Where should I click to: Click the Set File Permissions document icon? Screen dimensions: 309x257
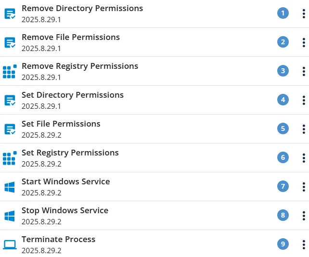[10, 129]
